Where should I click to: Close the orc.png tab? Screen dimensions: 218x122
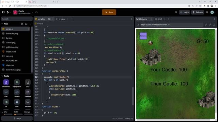click(x=68, y=19)
